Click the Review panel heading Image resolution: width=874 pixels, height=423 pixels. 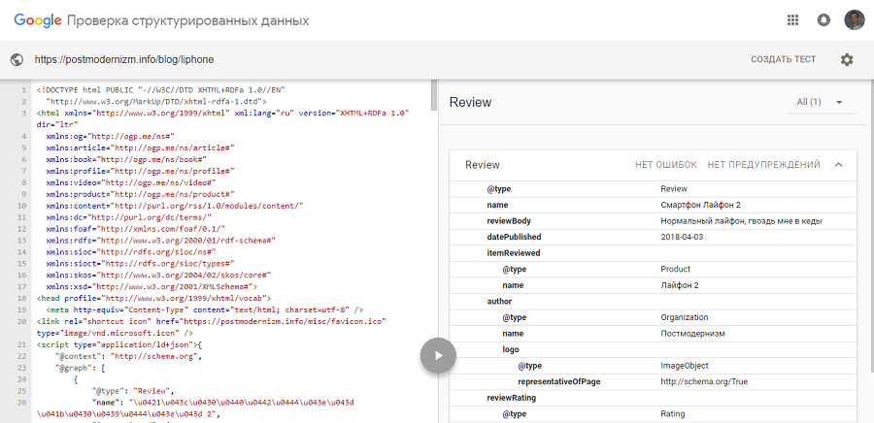[470, 103]
